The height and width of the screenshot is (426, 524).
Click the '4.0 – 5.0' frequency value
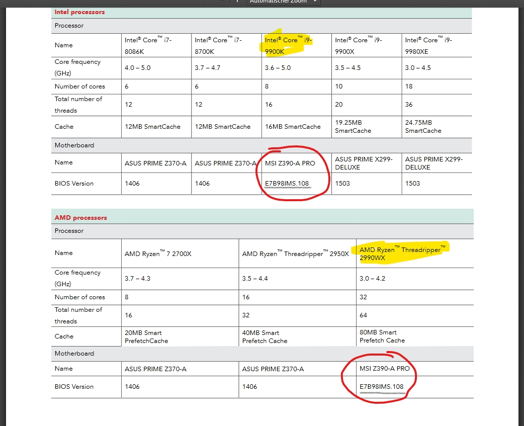137,68
